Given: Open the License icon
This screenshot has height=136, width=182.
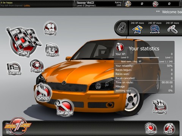Looking at the screenshot, I should (x=14, y=69).
